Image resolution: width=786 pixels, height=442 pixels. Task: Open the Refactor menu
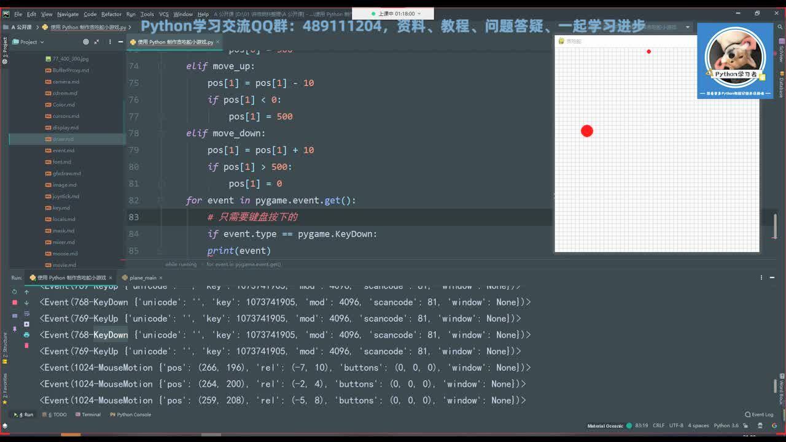click(x=110, y=14)
